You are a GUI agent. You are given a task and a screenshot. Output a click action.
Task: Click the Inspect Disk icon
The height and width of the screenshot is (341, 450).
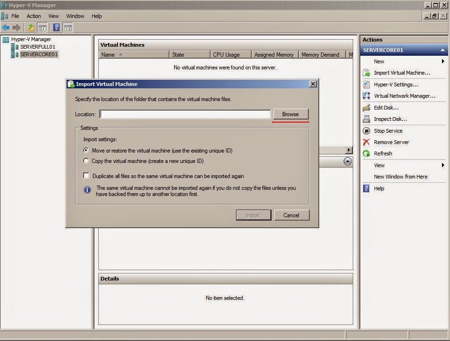(366, 119)
